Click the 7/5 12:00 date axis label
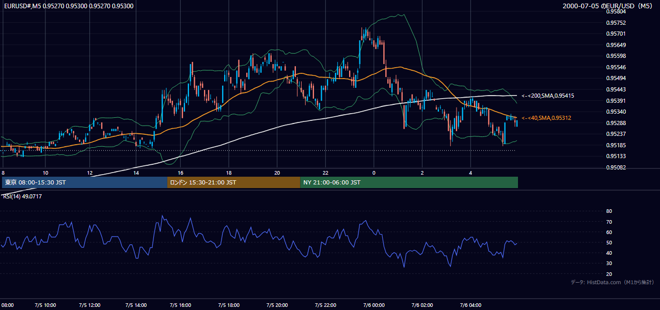This screenshot has height=310, width=660. click(x=90, y=305)
